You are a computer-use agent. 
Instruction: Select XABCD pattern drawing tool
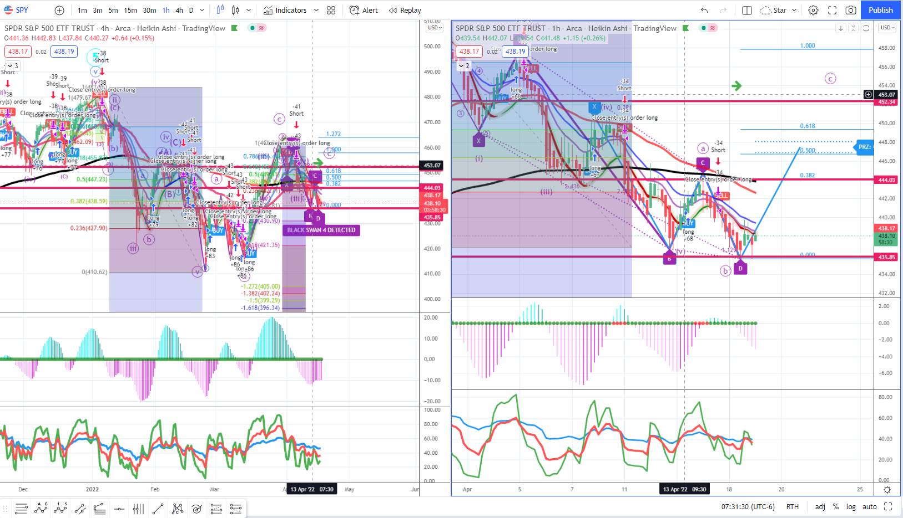click(178, 508)
